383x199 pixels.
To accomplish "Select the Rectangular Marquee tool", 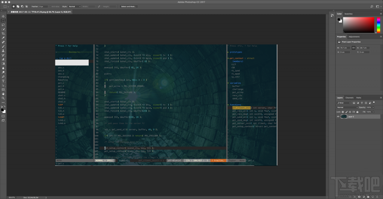I will pos(3,20).
